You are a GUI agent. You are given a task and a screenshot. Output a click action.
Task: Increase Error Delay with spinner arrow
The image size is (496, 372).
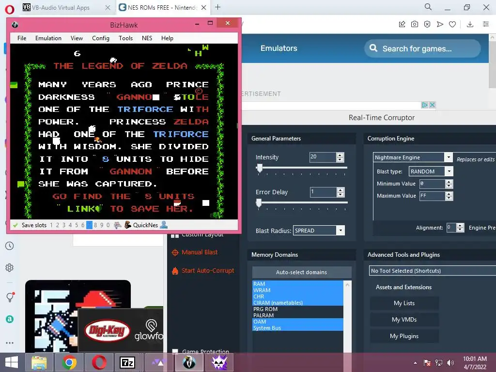[341, 190]
